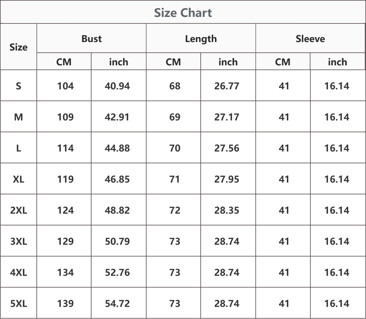Click bust value 124 for 2XL
This screenshot has height=319, width=366.
[65, 210]
